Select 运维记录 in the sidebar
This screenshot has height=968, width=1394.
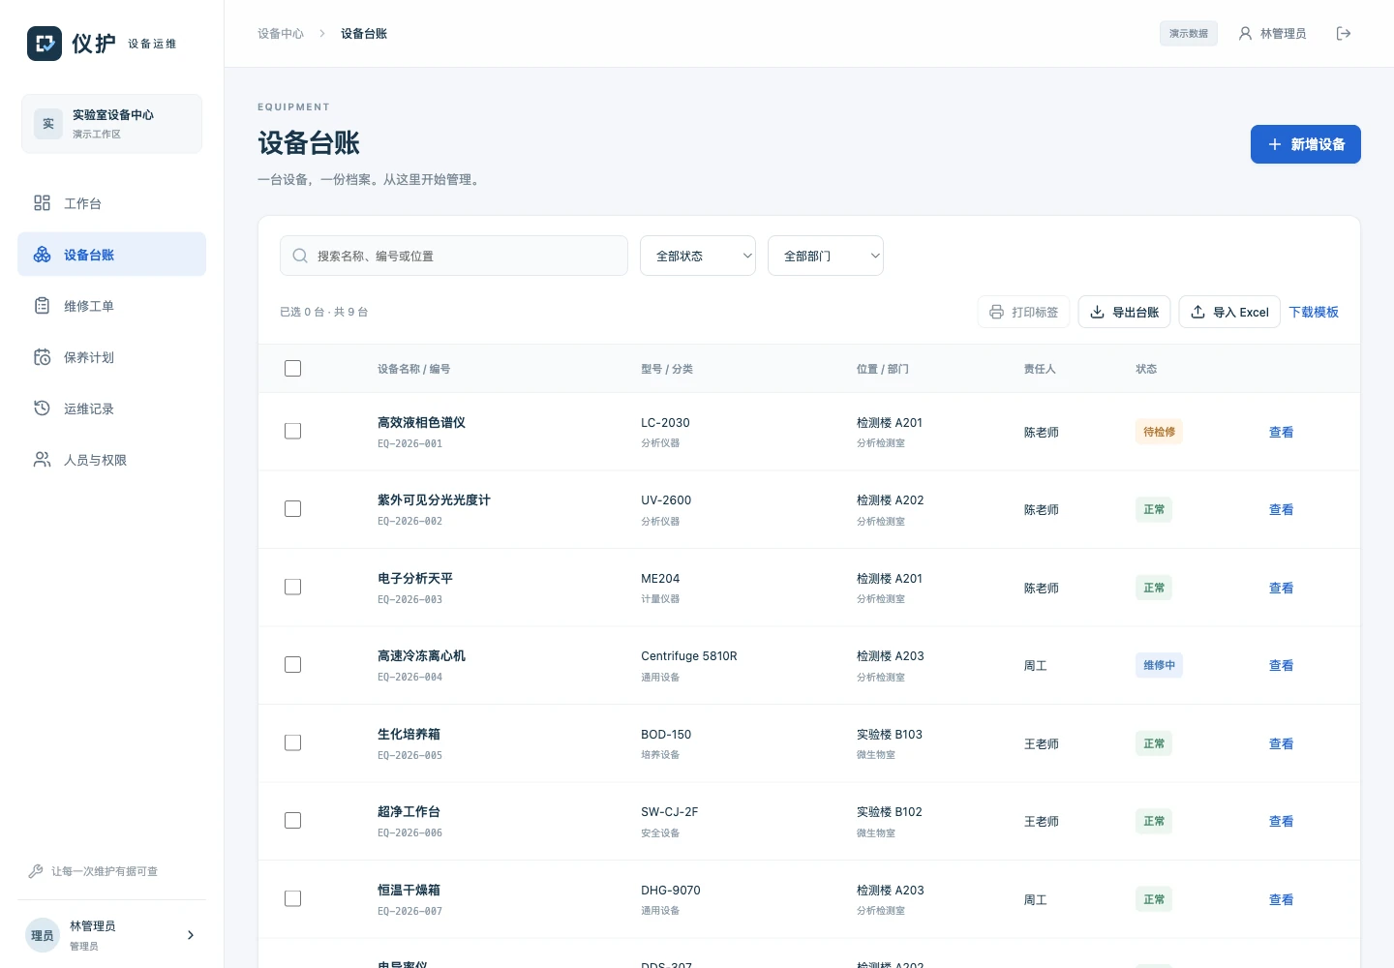(x=112, y=408)
